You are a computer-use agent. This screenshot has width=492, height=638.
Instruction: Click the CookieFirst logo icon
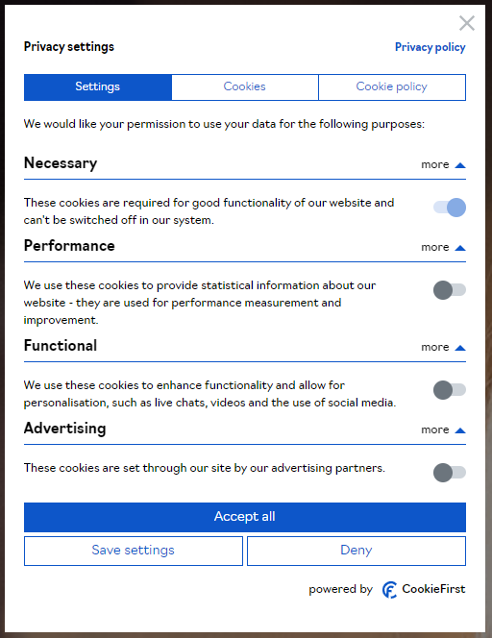[x=389, y=590]
